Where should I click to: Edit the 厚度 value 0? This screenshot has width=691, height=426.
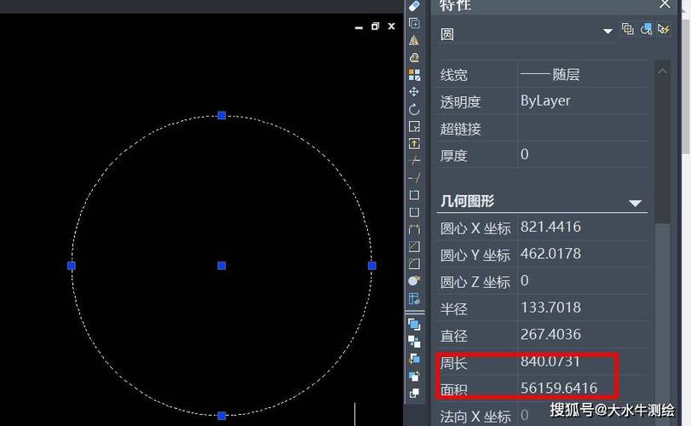(x=583, y=154)
